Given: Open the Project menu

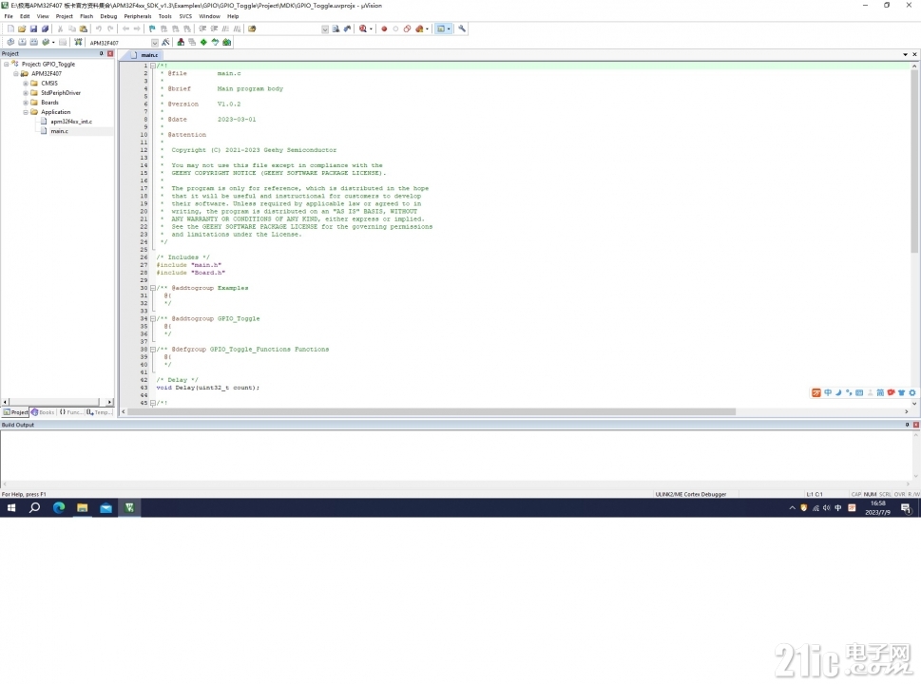Looking at the screenshot, I should coord(64,16).
